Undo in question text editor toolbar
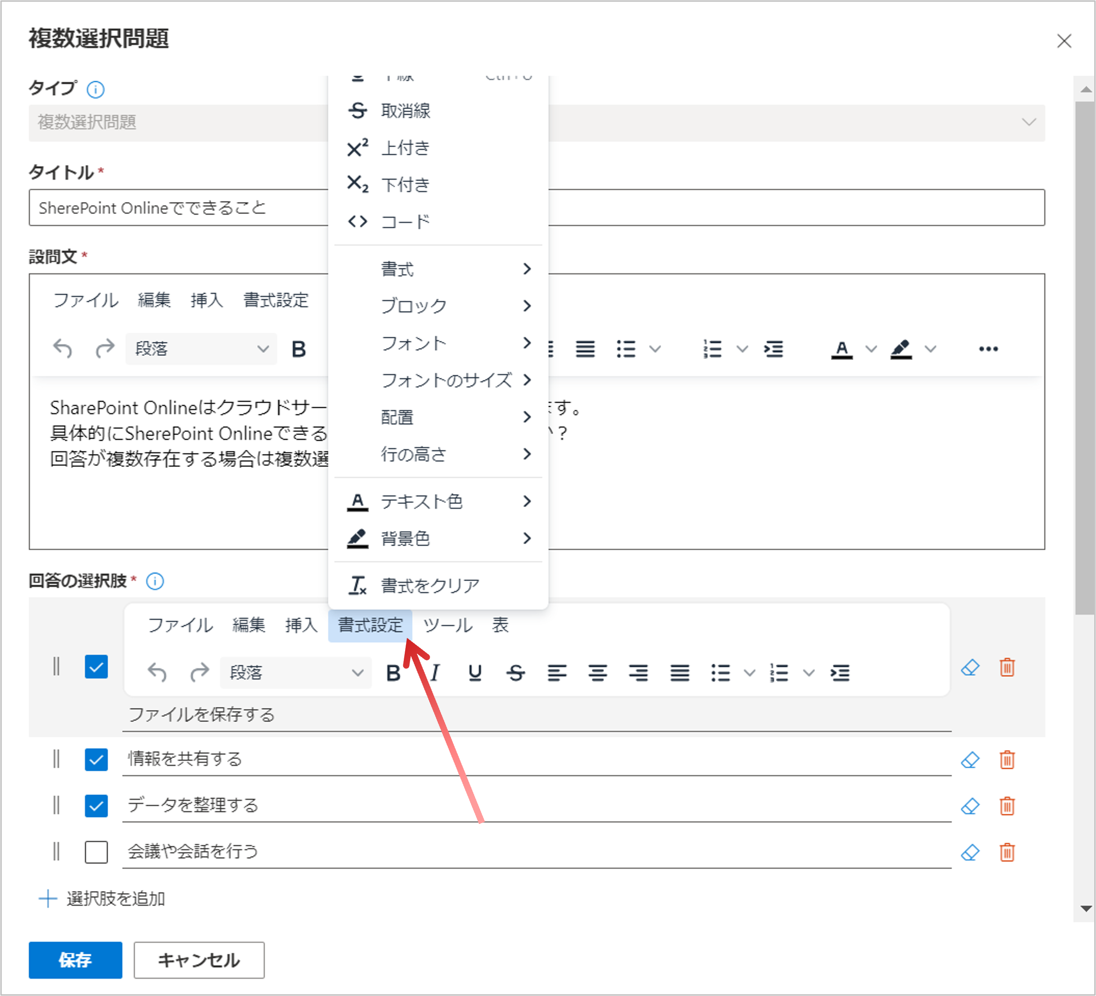The width and height of the screenshot is (1096, 996). coord(63,349)
